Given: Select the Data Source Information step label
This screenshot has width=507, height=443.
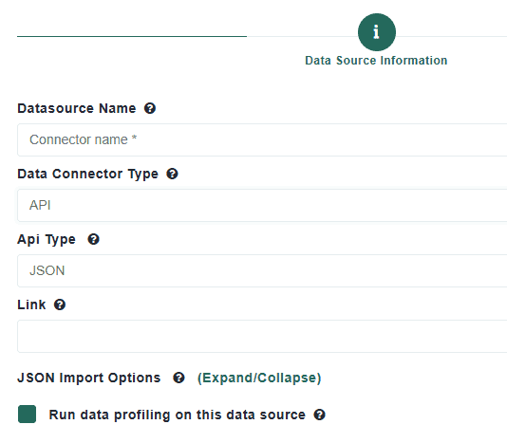Looking at the screenshot, I should point(376,61).
